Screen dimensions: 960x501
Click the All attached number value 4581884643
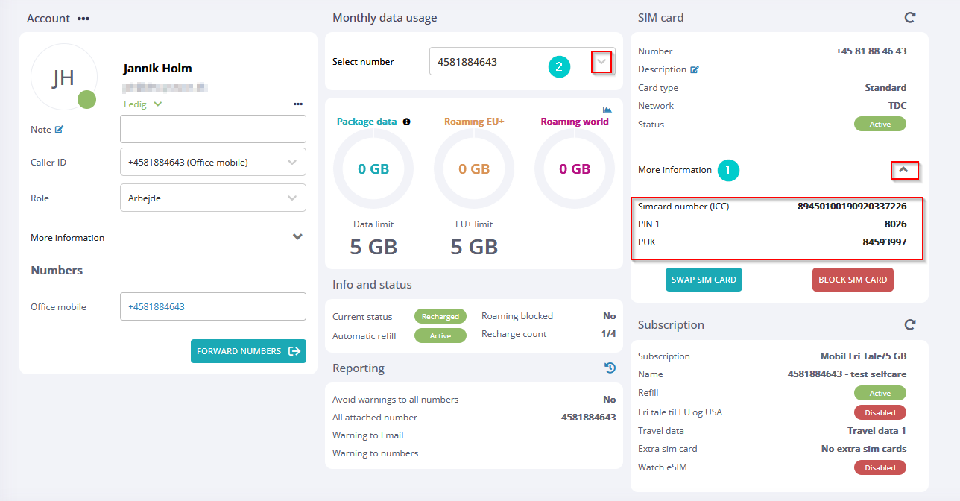[x=589, y=417]
